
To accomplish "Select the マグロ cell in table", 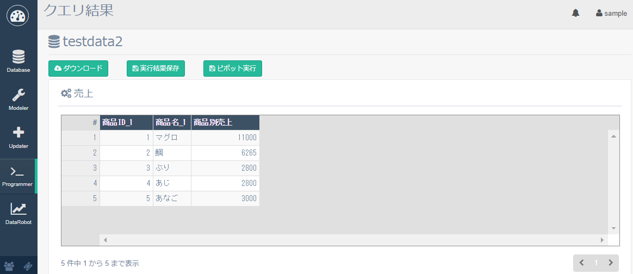I will 172,138.
